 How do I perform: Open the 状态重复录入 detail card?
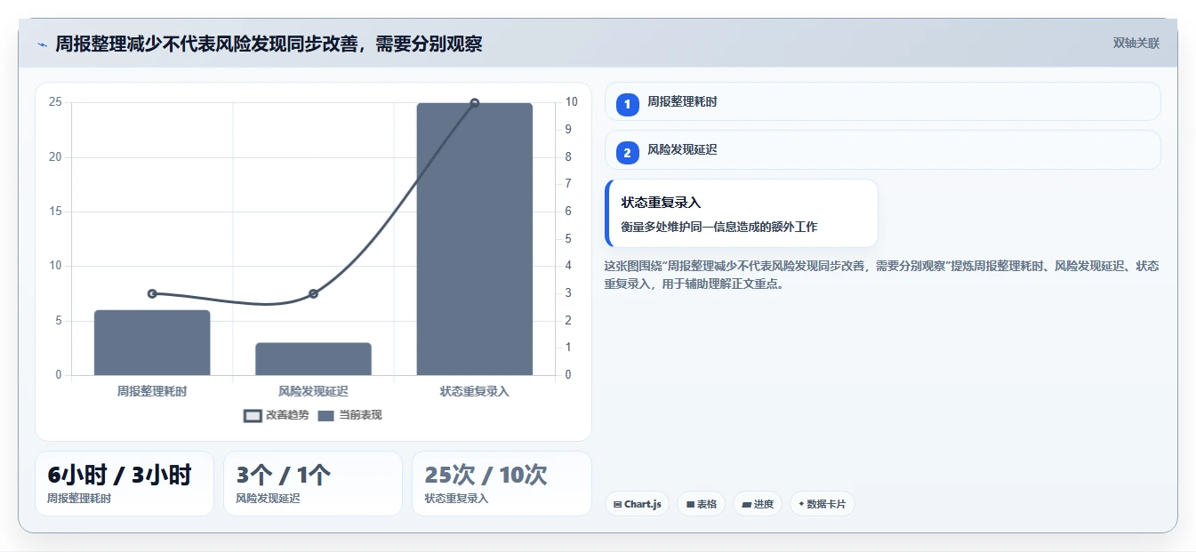click(742, 213)
